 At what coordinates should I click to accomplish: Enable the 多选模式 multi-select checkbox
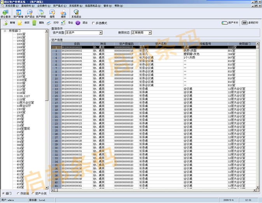tap(93, 23)
